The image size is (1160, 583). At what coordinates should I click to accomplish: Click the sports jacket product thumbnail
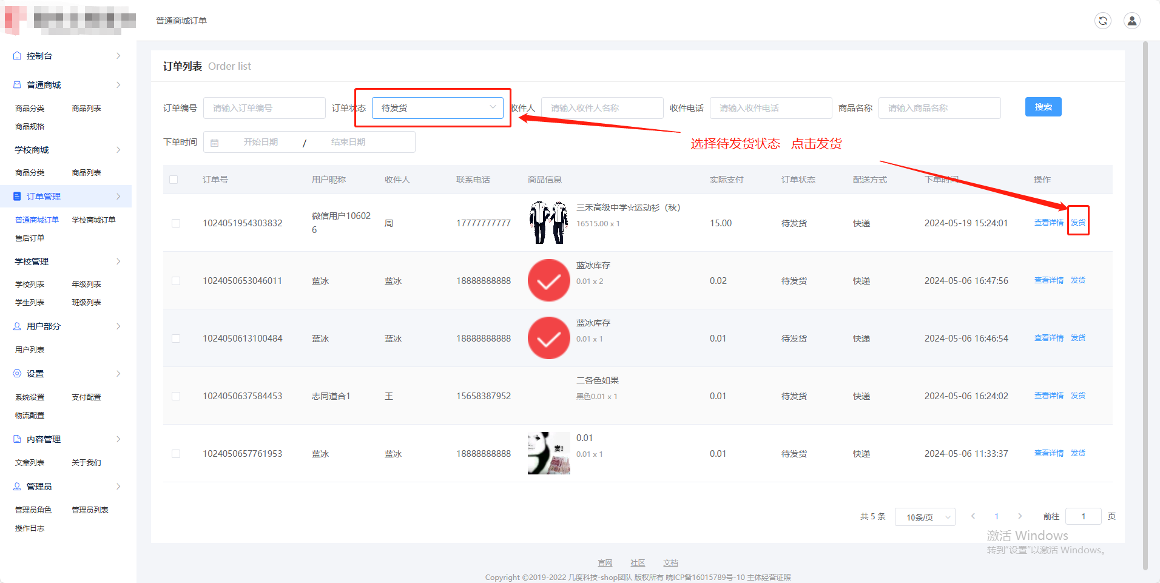[x=548, y=223]
